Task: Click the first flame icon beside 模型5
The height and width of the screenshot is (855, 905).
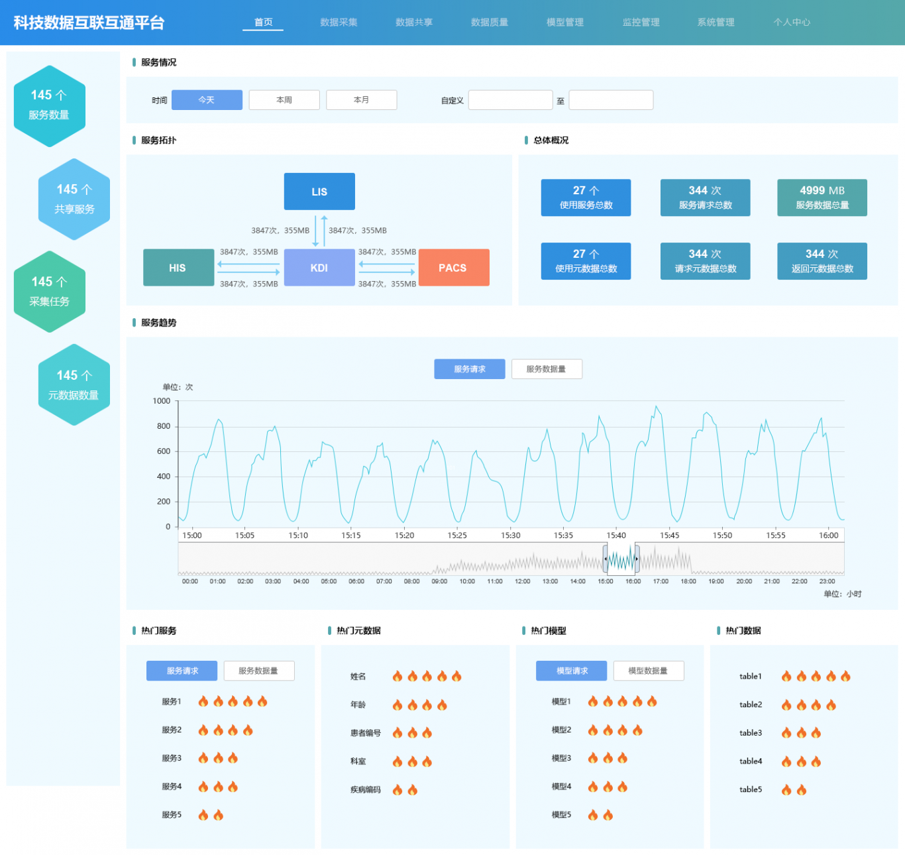Action: 593,815
